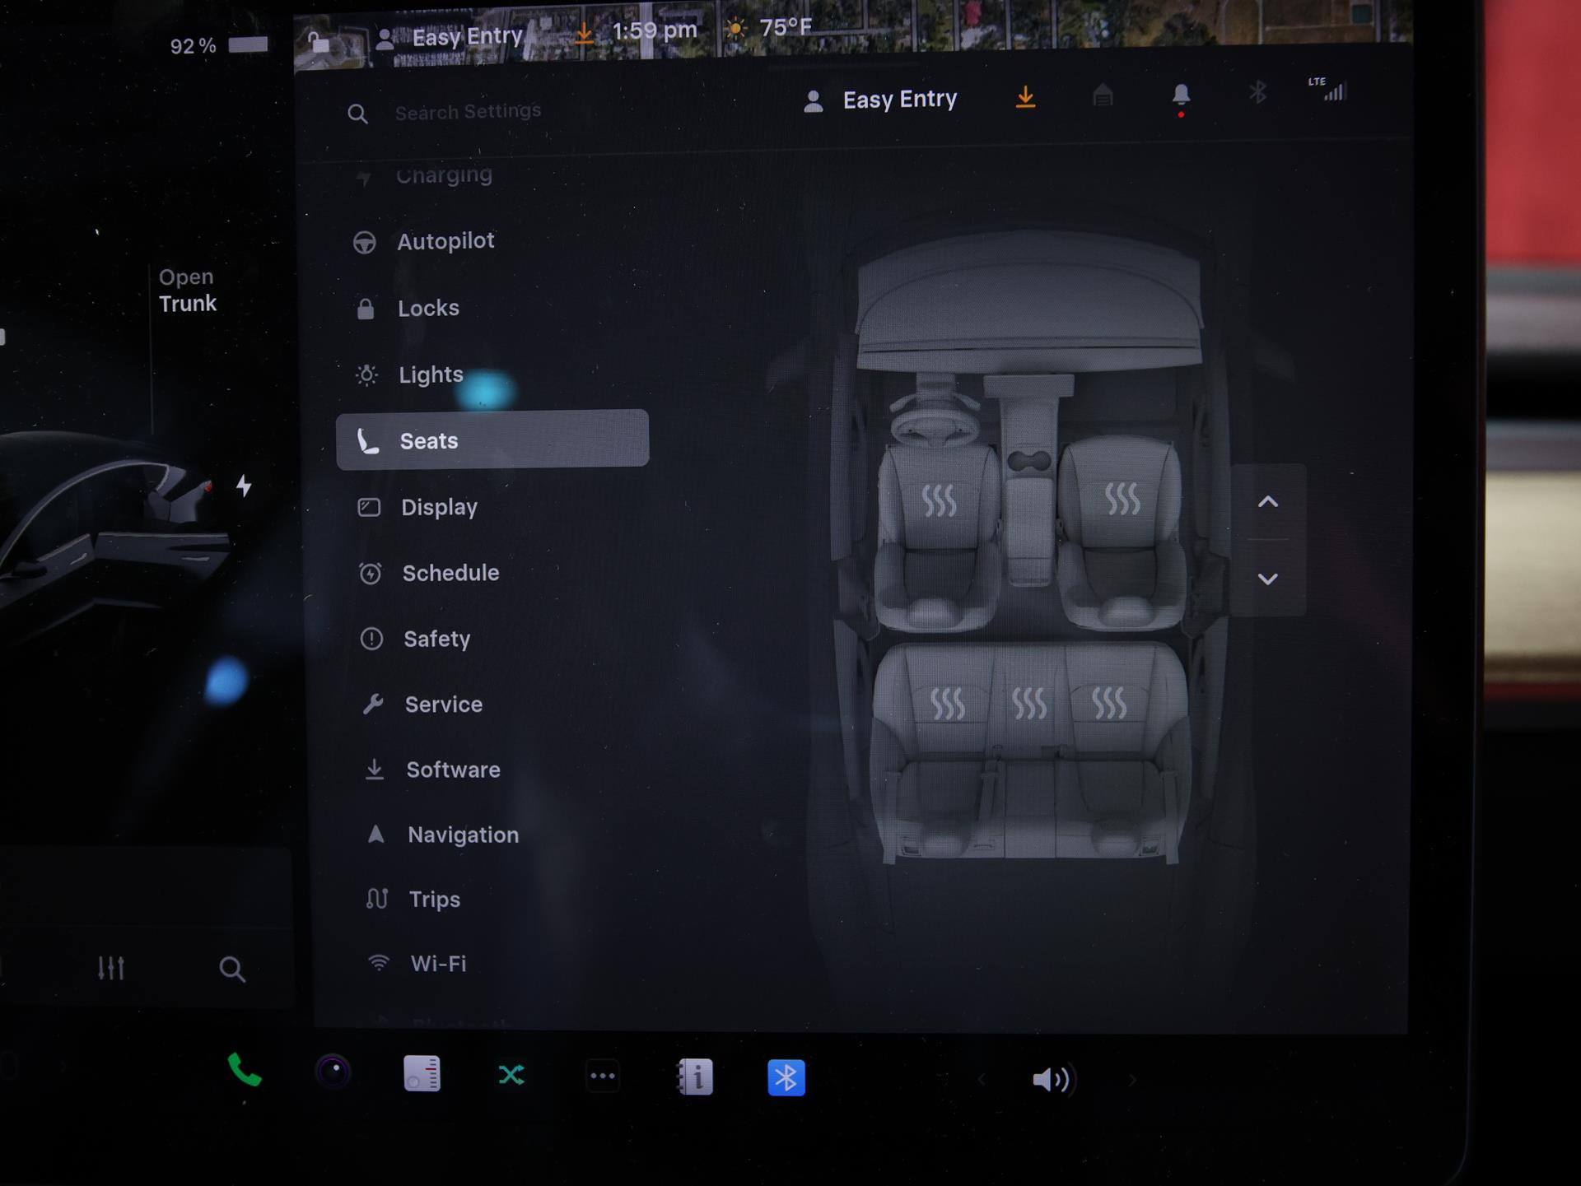Open the dashcam camera app
This screenshot has width=1581, height=1186.
(333, 1072)
